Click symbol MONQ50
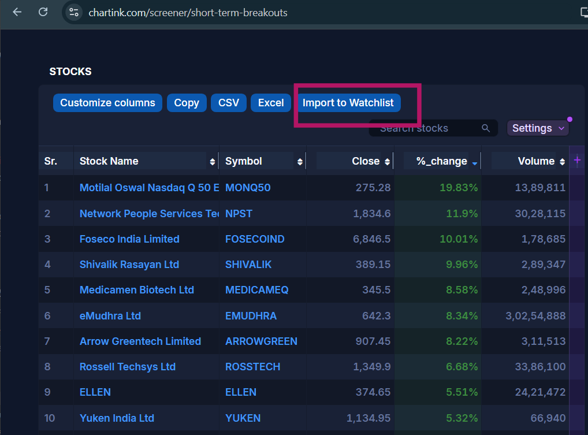Image resolution: width=588 pixels, height=435 pixels. point(248,188)
